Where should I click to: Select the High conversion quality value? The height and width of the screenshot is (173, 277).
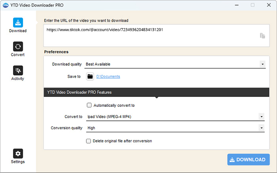[91, 128]
